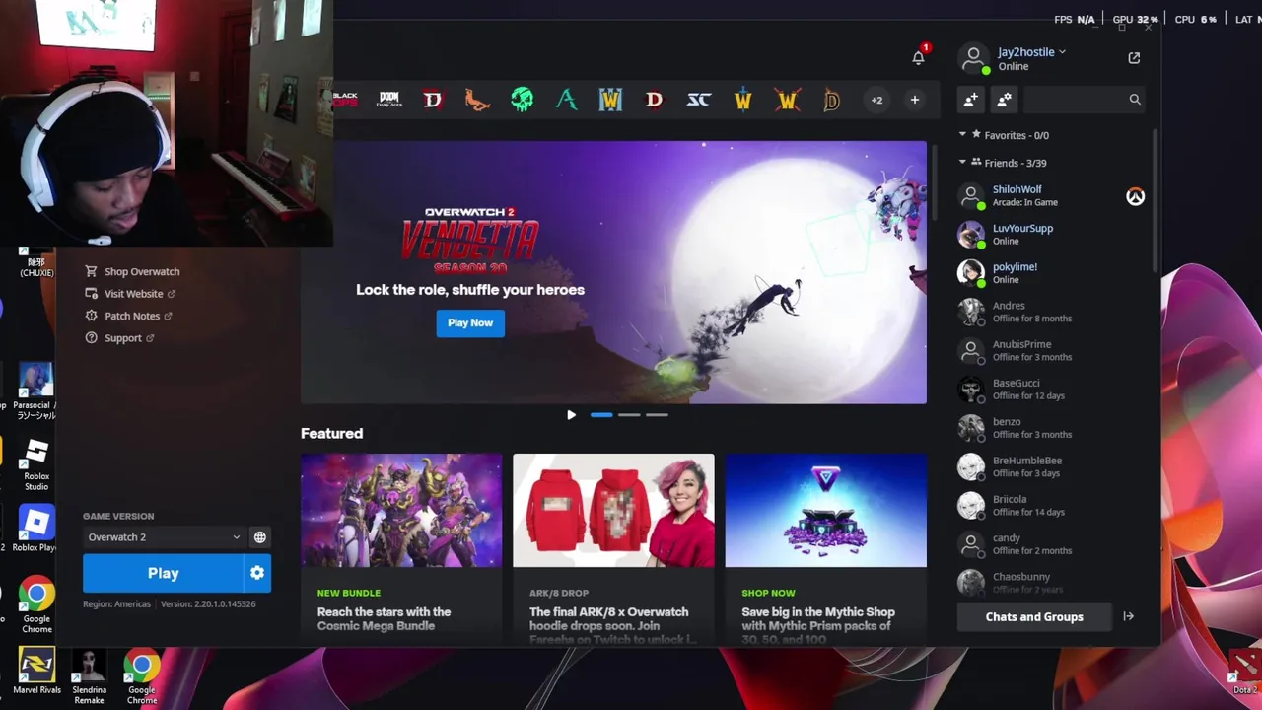The image size is (1262, 710).
Task: Select the DOOM The Dark Ages icon
Action: tap(389, 100)
